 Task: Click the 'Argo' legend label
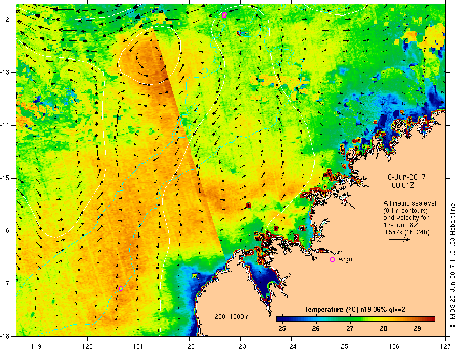coord(345,259)
